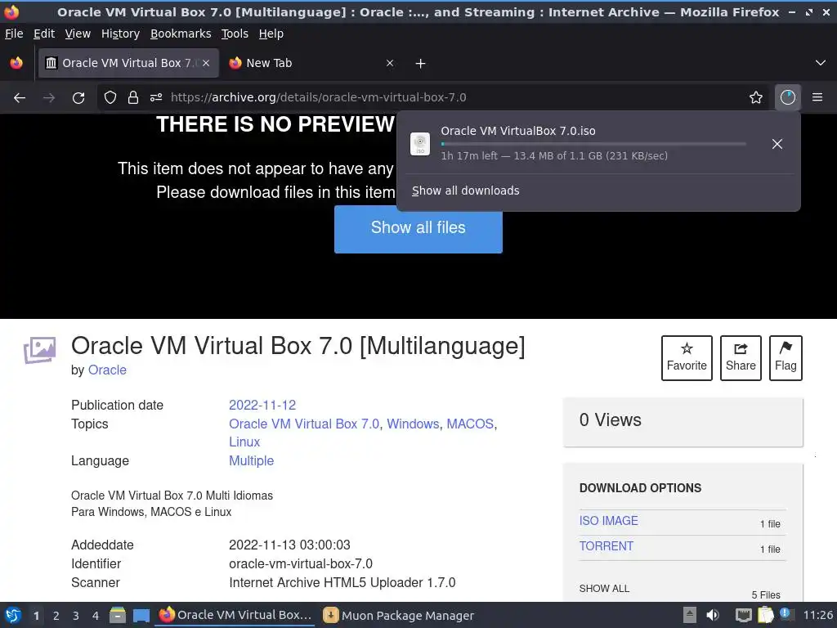Open the TORRENT download option
The height and width of the screenshot is (628, 837).
click(606, 546)
